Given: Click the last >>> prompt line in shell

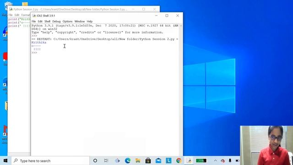Looking at the screenshot, I should click(34, 53).
